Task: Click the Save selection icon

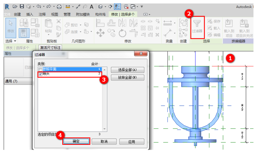Action: pos(214,21)
